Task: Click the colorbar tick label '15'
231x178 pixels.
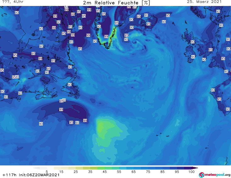Action: [61, 172]
